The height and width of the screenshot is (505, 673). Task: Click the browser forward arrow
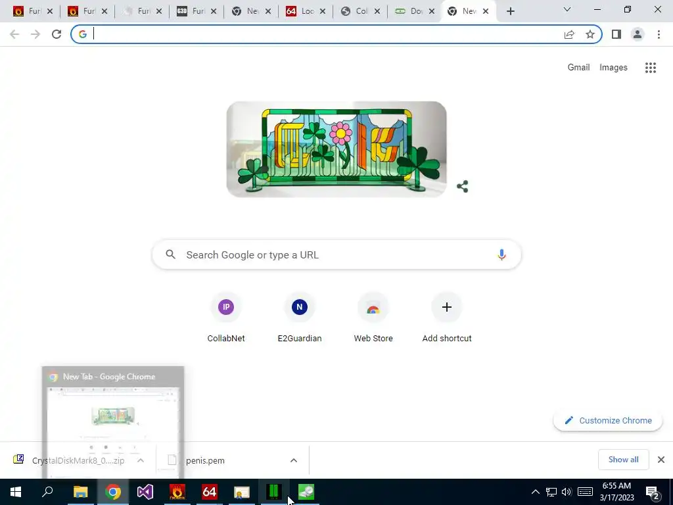pos(35,34)
